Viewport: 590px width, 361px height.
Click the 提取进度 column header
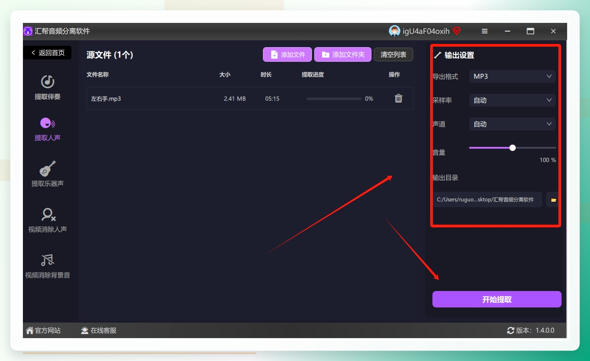[313, 75]
